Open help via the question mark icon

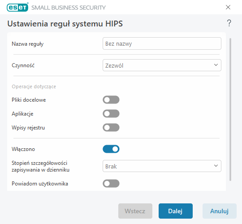pos(229,23)
